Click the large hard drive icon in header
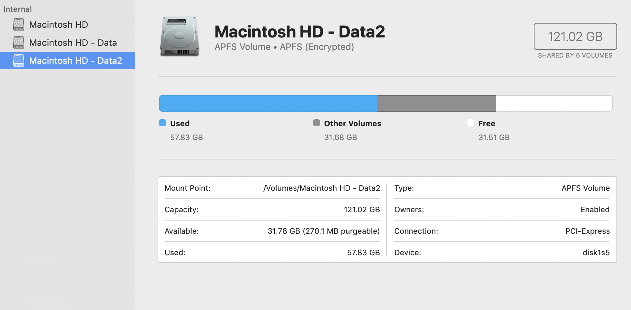Viewport: 631px width, 310px height. 179,36
